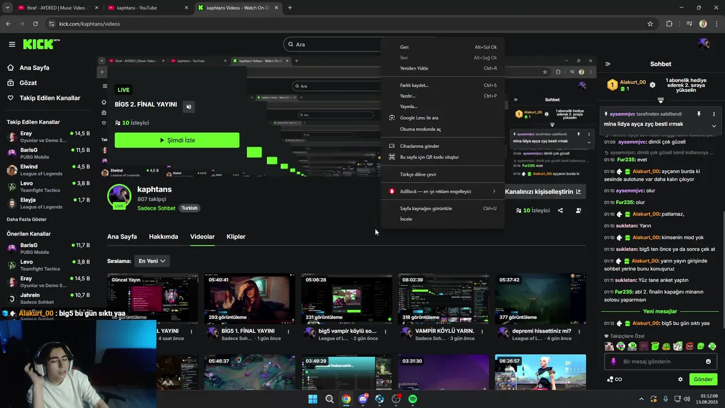Open chat settings gear

[680, 379]
